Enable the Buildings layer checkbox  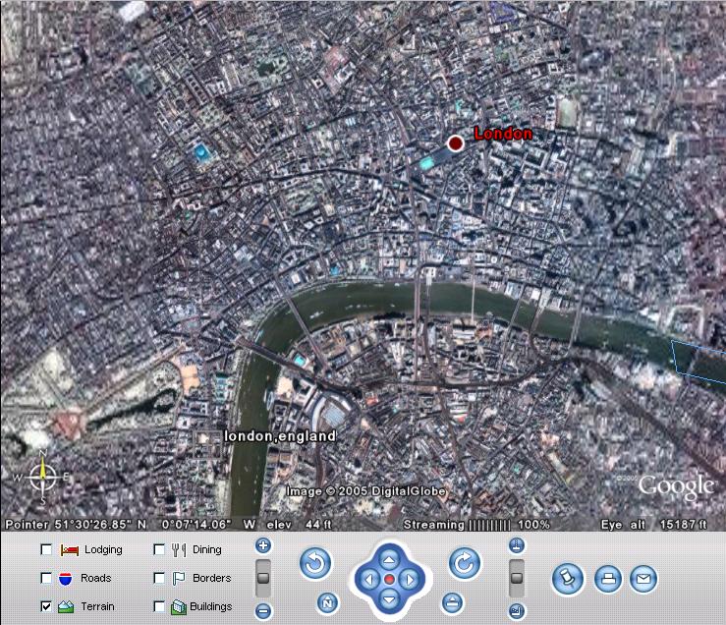[159, 606]
